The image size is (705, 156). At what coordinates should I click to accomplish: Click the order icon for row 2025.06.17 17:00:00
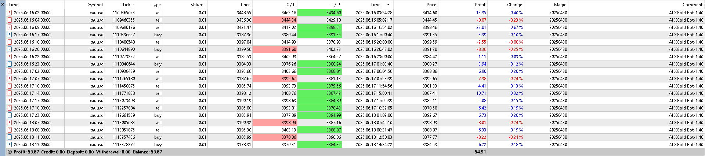click(10, 100)
